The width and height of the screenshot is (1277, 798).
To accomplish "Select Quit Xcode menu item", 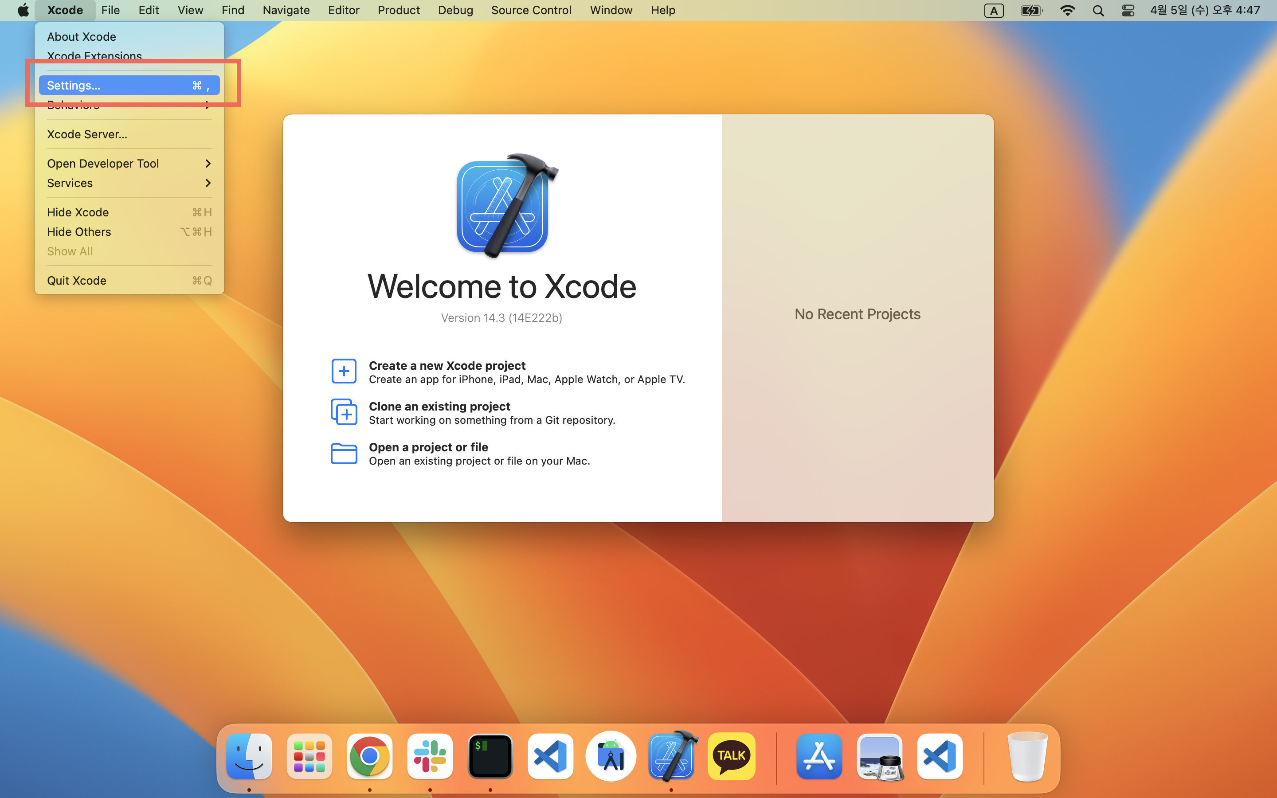I will click(129, 281).
